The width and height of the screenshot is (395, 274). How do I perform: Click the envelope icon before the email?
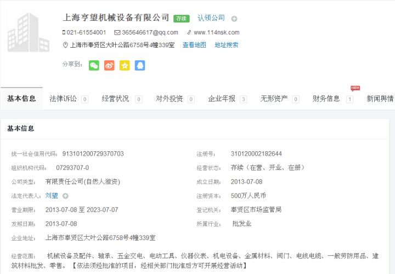pos(117,32)
